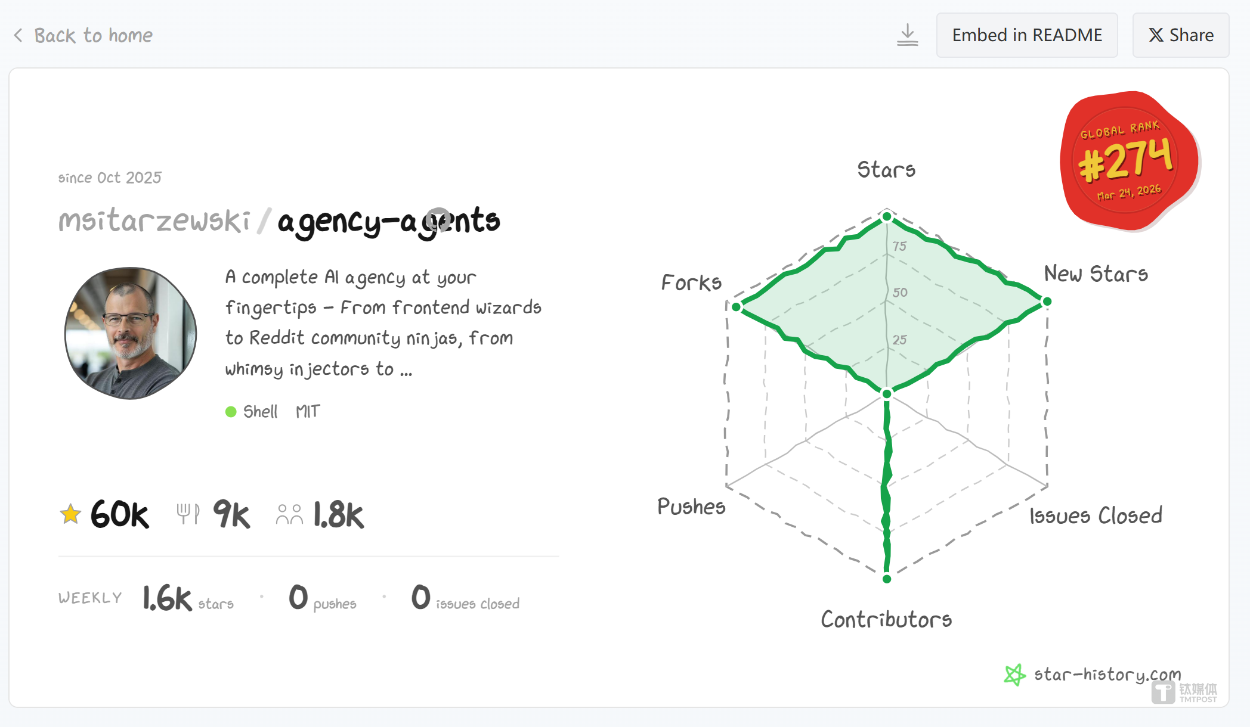Open the agency-agents repository title
Image resolution: width=1250 pixels, height=727 pixels.
(388, 221)
